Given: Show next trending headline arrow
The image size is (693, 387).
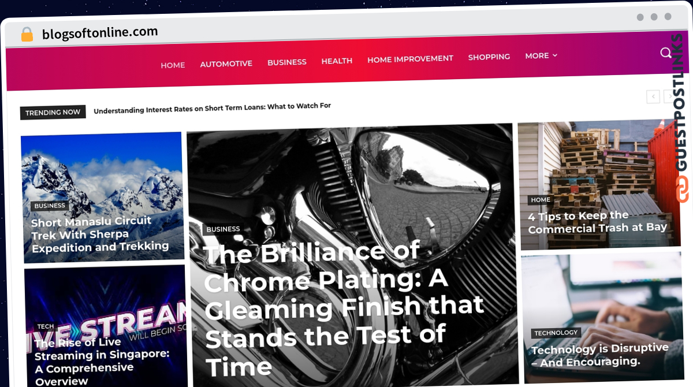Looking at the screenshot, I should (x=670, y=97).
